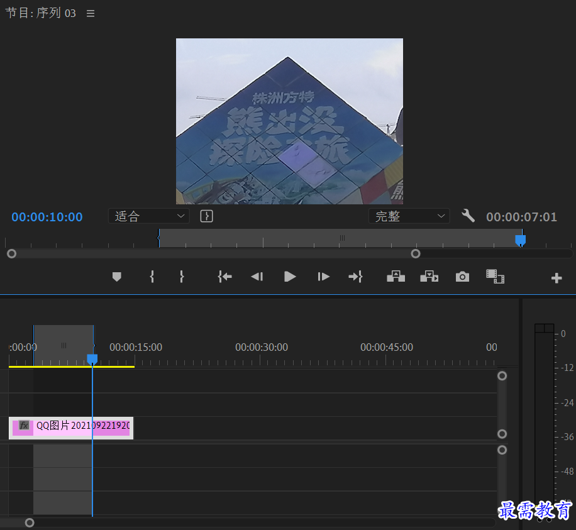The height and width of the screenshot is (530, 576).
Task: Click the in/out range grip in timeline ruler
Action: (x=64, y=345)
